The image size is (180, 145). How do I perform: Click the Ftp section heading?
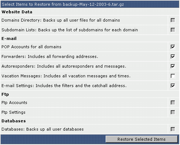point(5,94)
